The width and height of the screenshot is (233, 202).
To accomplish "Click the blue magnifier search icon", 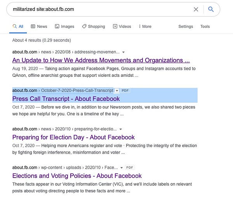I will [211, 9].
